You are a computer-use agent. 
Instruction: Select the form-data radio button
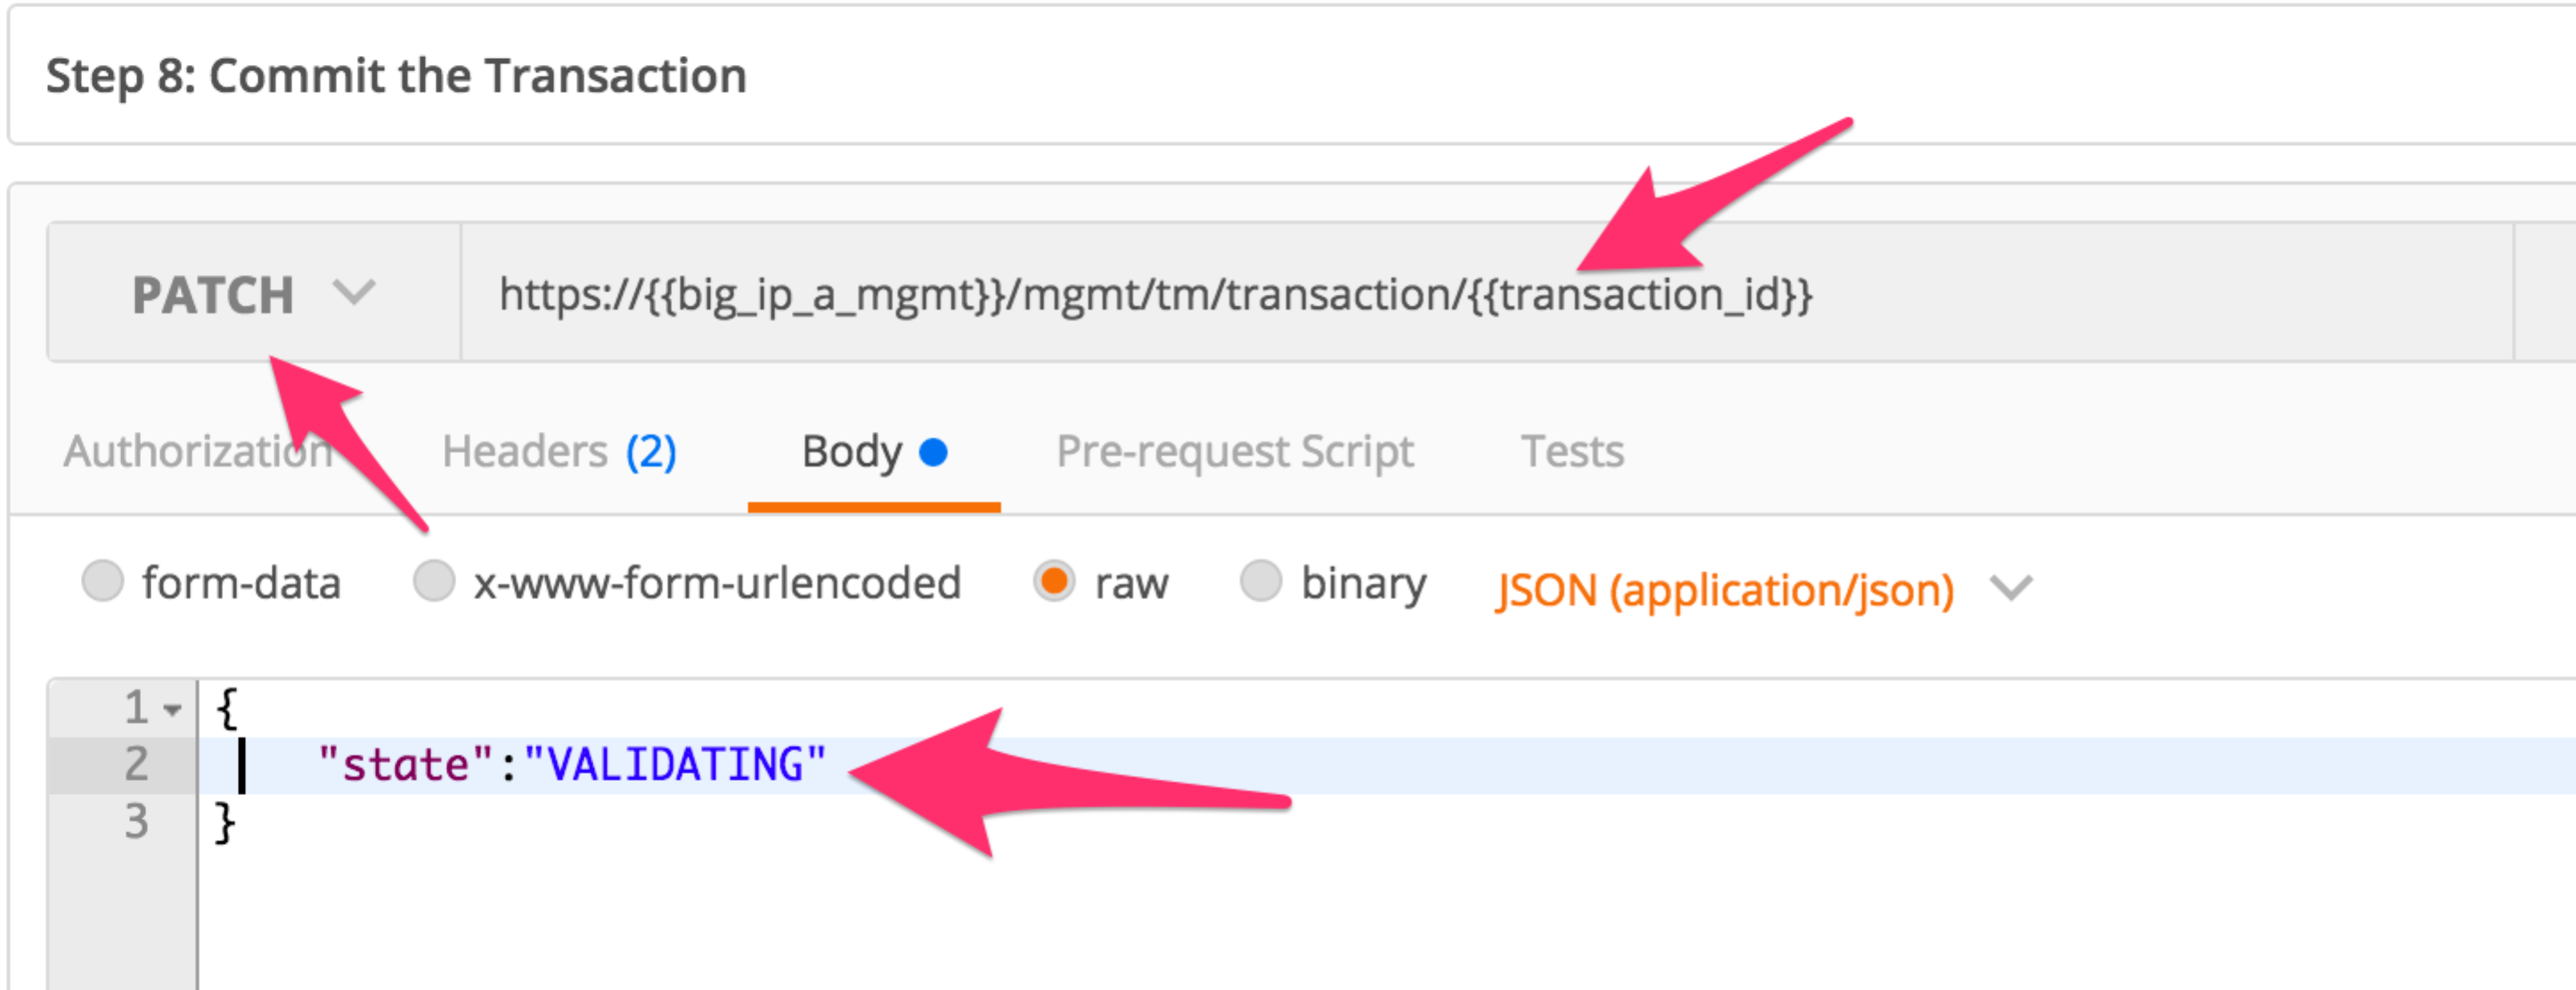102,581
